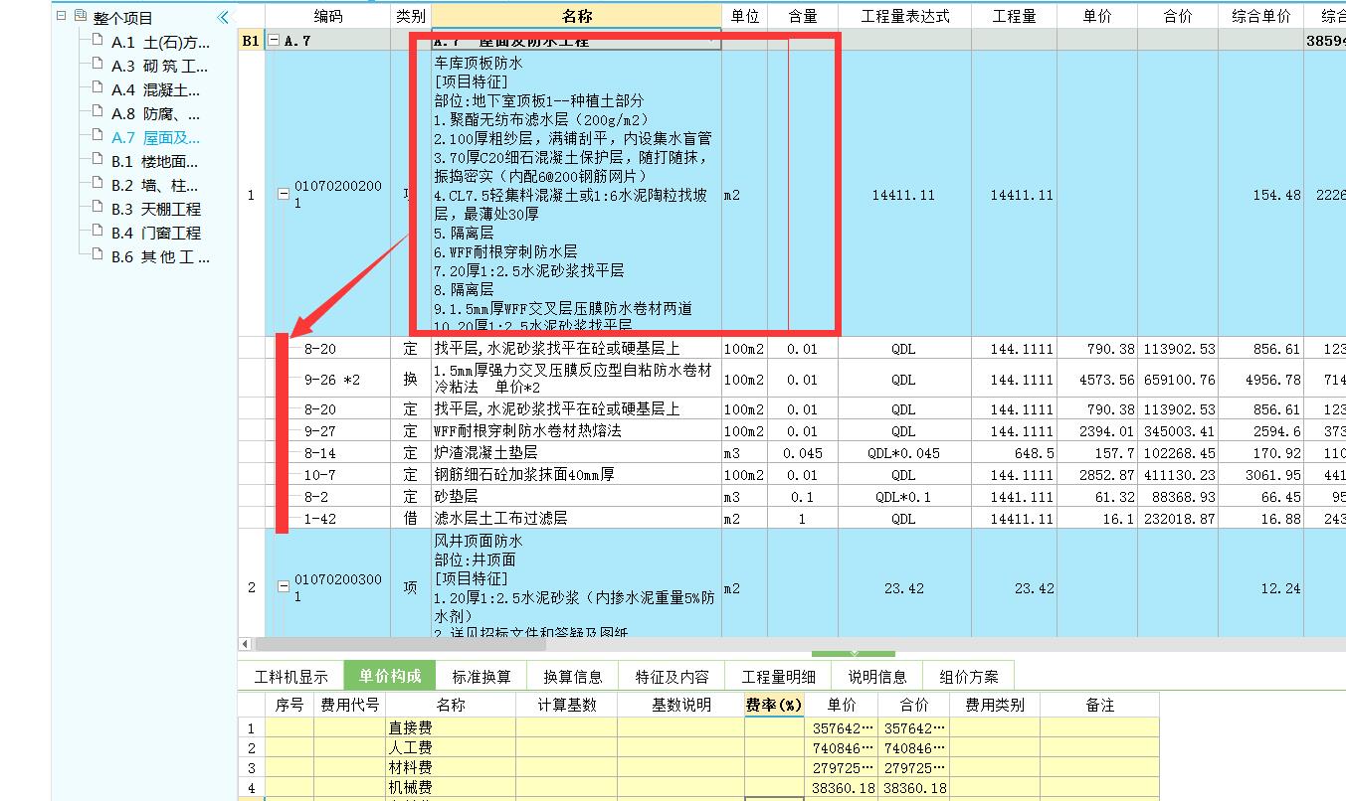Click document icon beside A.1 土(石)方
This screenshot has width=1346, height=801.
[96, 41]
